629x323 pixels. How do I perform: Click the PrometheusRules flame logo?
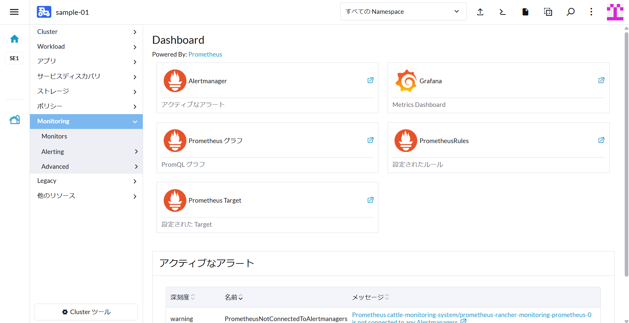[x=406, y=140]
